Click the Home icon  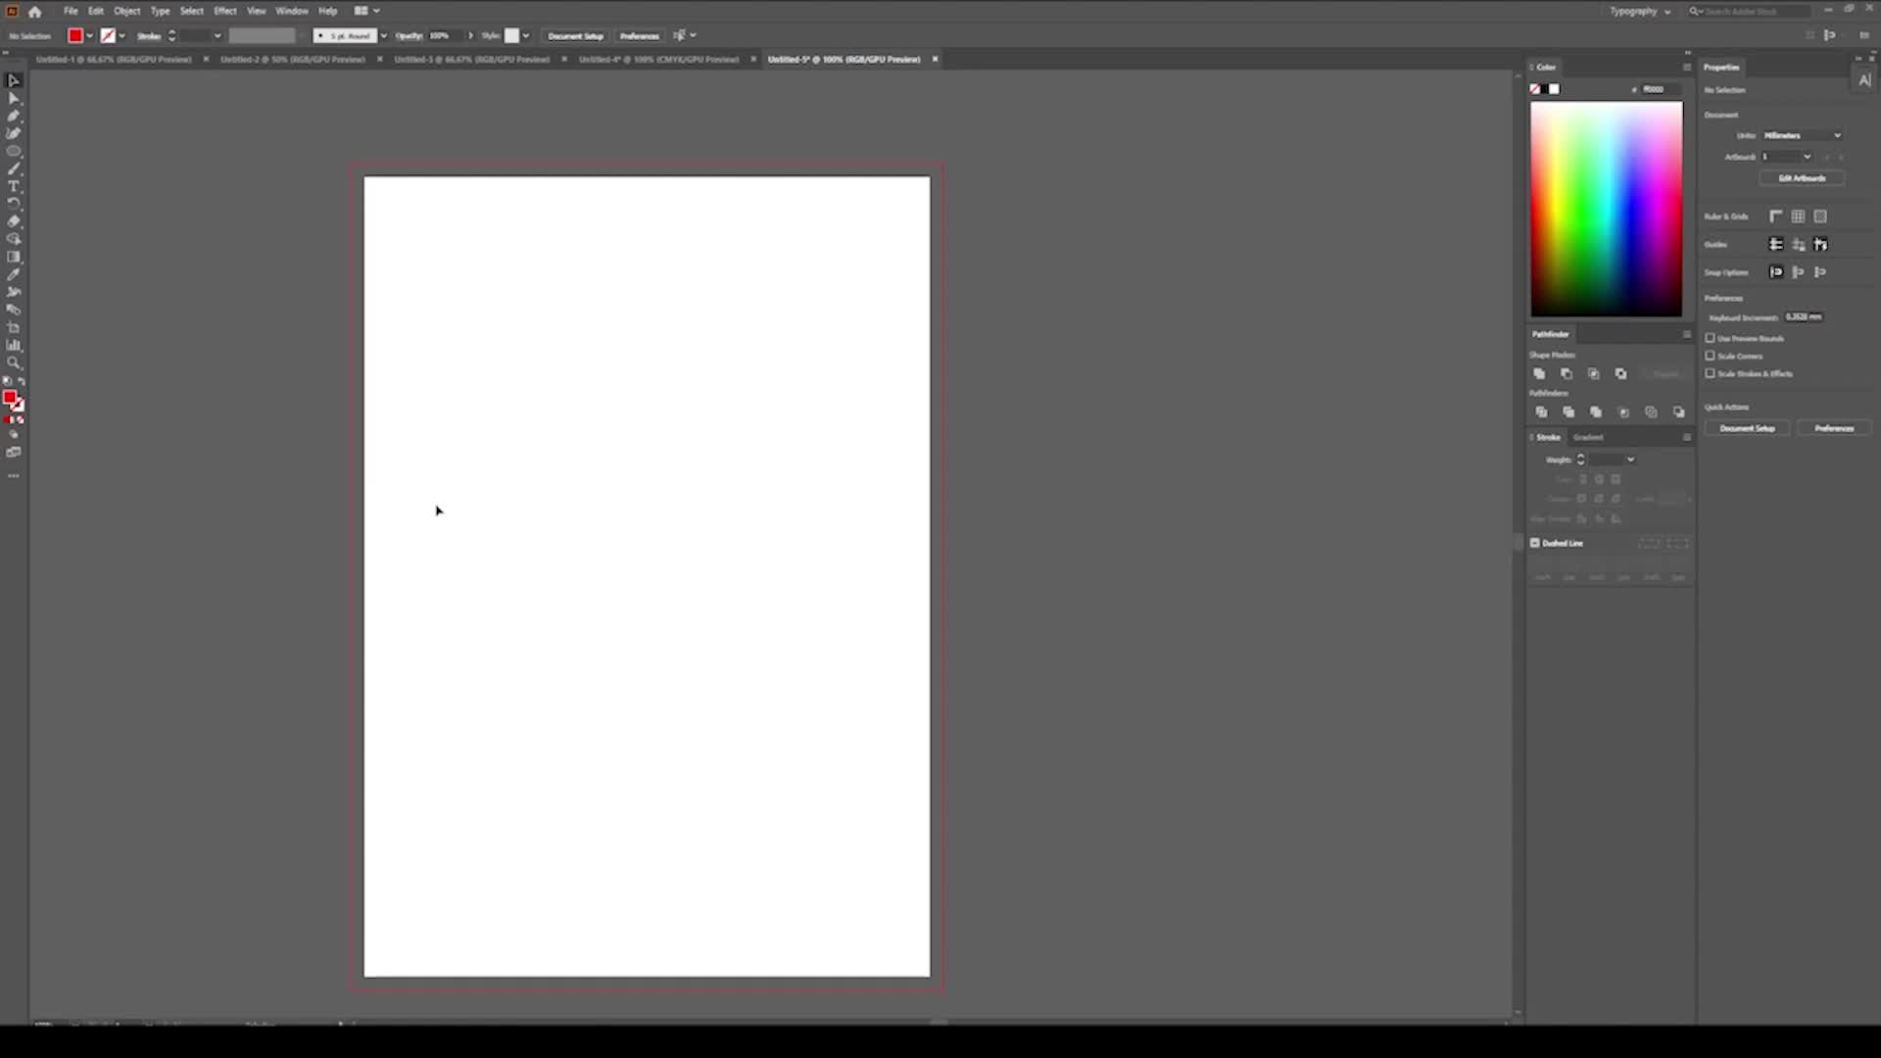click(35, 12)
